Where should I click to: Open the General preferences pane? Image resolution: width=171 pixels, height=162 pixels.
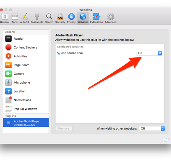(x=5, y=18)
